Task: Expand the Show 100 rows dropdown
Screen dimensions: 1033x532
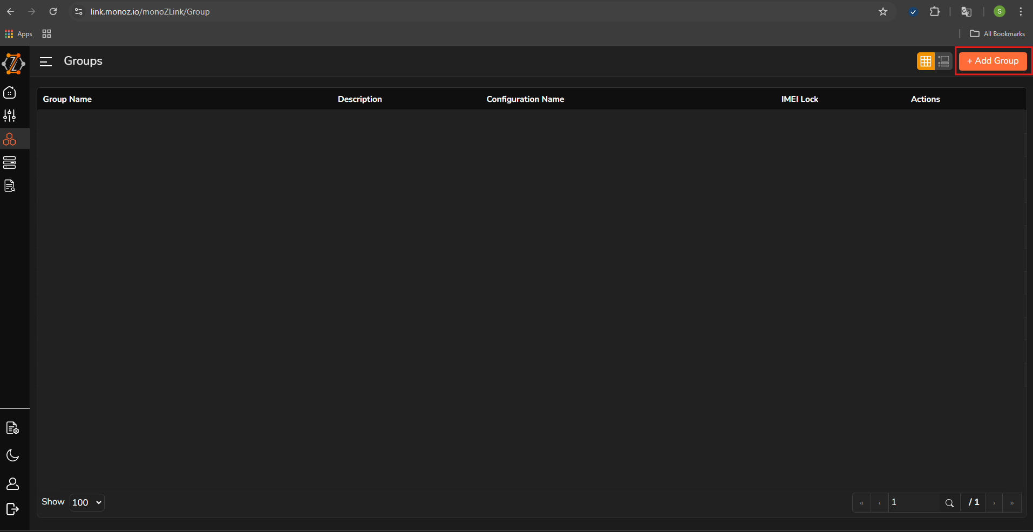Action: click(x=87, y=502)
